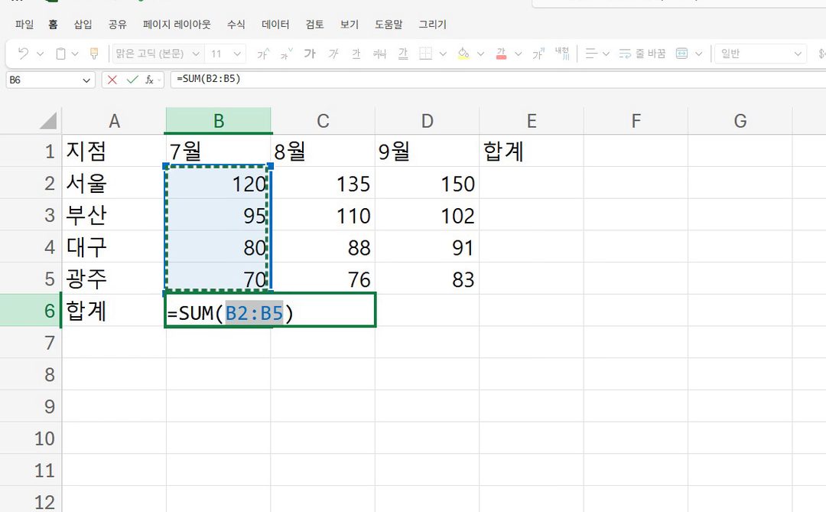Image resolution: width=826 pixels, height=512 pixels.
Task: Toggle Underline formatting
Action: [x=356, y=54]
